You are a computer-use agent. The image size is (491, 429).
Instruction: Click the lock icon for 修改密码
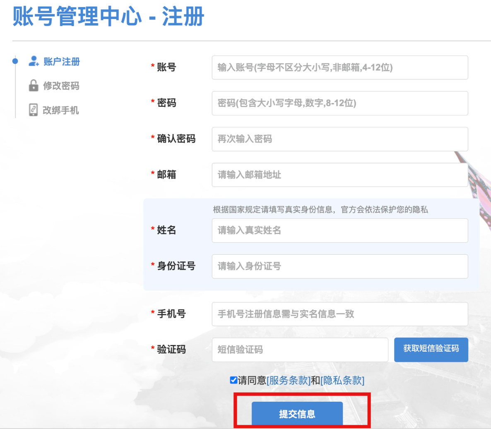34,85
